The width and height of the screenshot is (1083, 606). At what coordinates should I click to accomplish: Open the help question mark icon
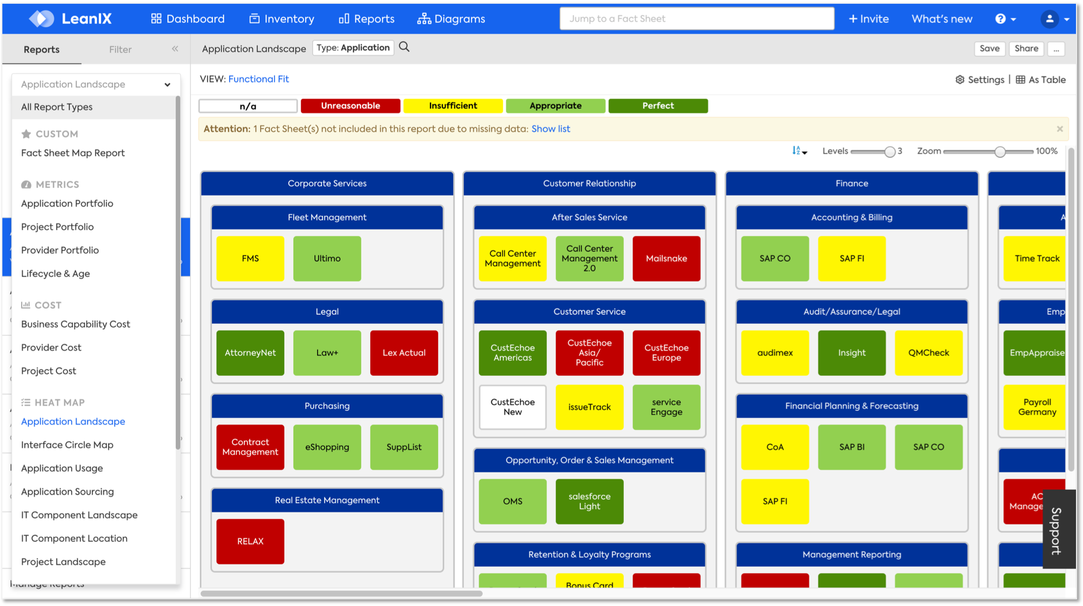(1000, 18)
